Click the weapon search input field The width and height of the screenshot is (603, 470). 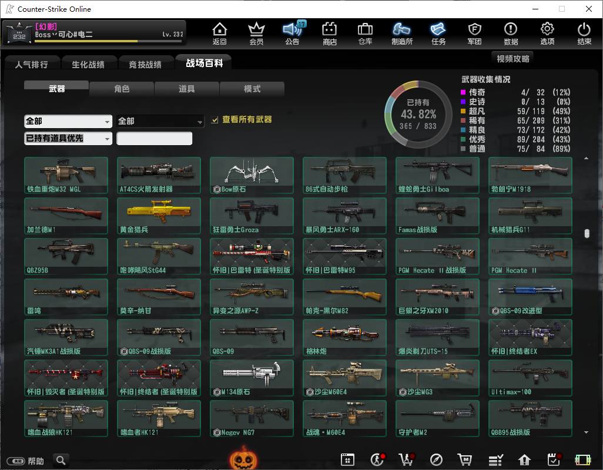[154, 138]
